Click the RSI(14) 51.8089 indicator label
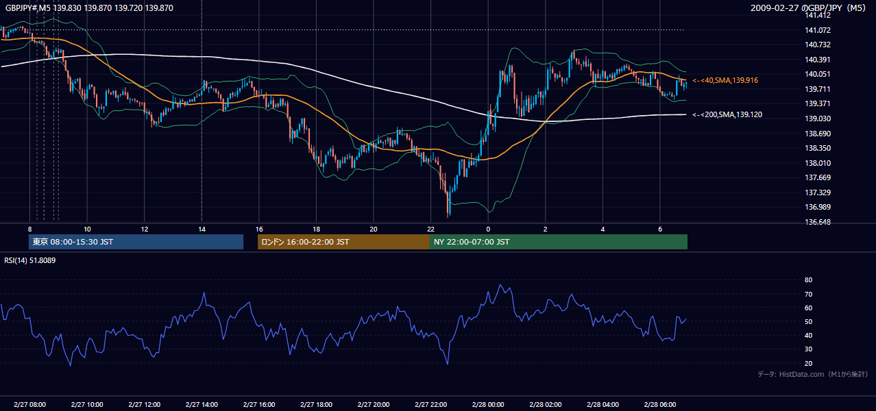 tap(30, 260)
